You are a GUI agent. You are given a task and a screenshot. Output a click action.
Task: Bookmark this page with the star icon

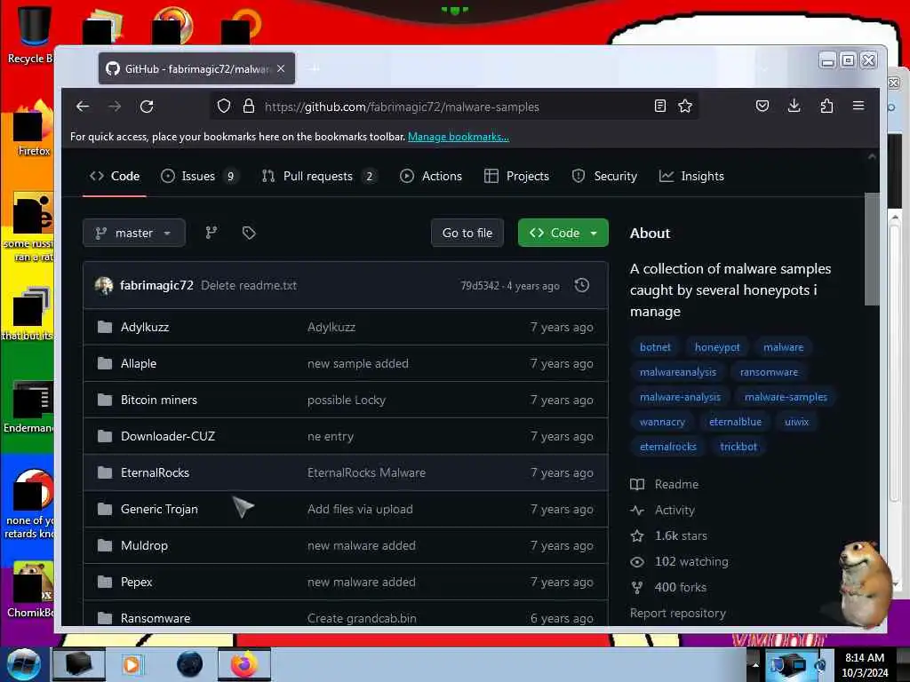(685, 107)
